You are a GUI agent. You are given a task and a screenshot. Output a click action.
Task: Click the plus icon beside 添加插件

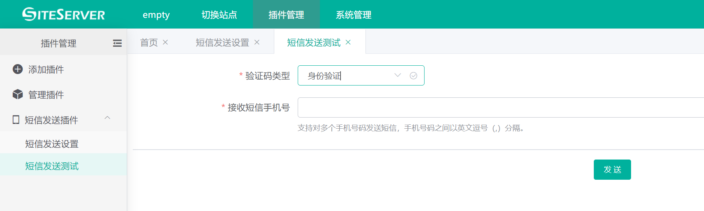(x=18, y=69)
